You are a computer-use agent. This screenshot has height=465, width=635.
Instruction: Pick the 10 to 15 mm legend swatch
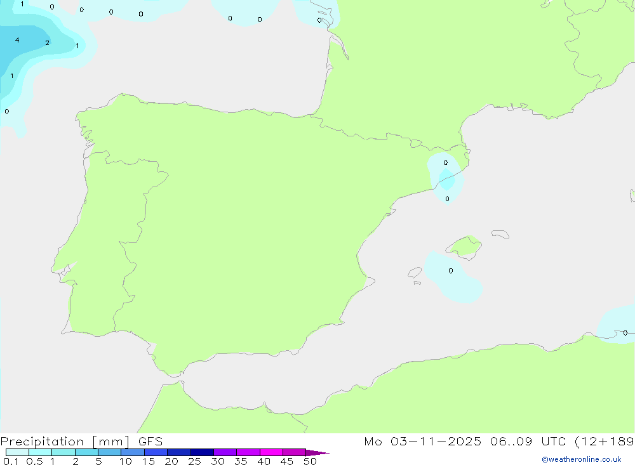pos(133,452)
